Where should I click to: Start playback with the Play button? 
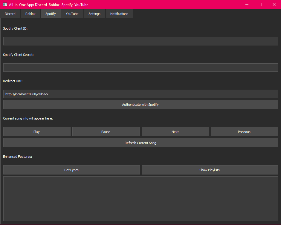point(37,132)
